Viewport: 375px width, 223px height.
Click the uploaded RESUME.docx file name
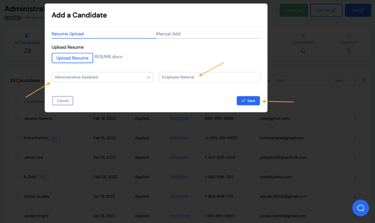tap(108, 57)
